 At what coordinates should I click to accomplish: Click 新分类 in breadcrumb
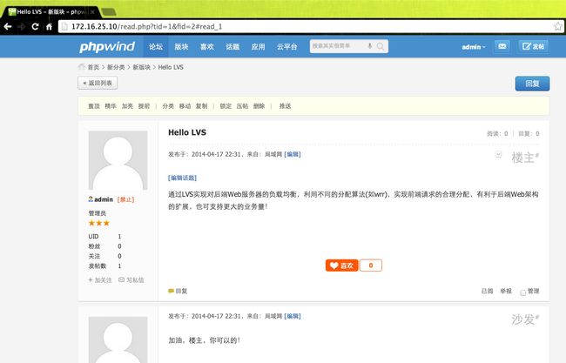pyautogui.click(x=116, y=67)
